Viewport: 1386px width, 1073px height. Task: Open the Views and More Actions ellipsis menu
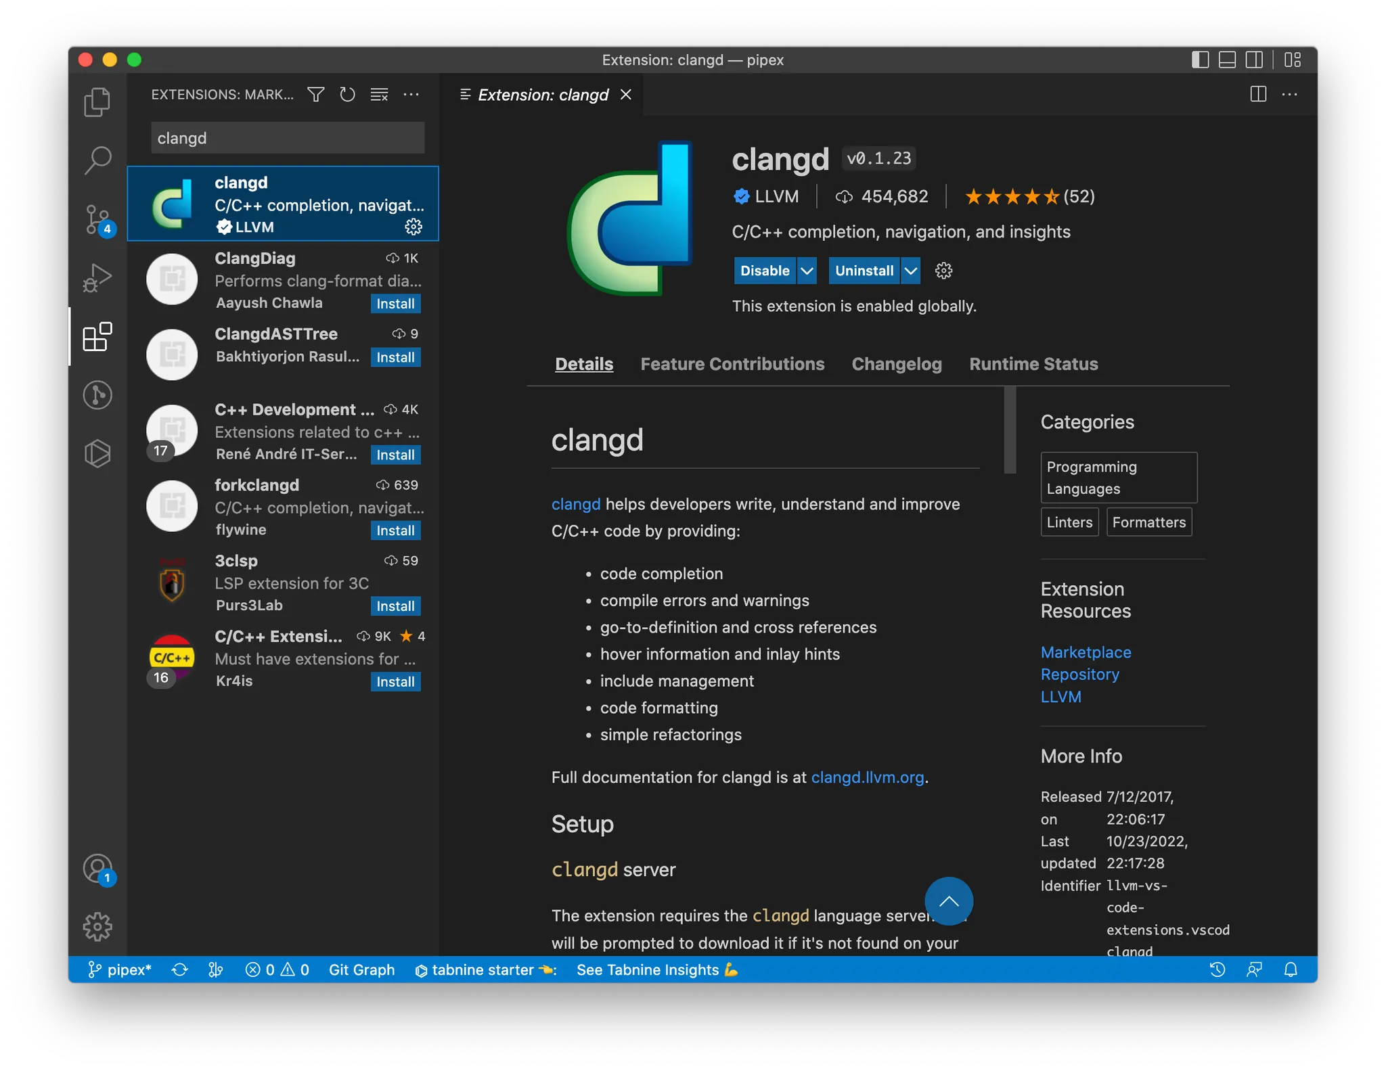pos(411,95)
